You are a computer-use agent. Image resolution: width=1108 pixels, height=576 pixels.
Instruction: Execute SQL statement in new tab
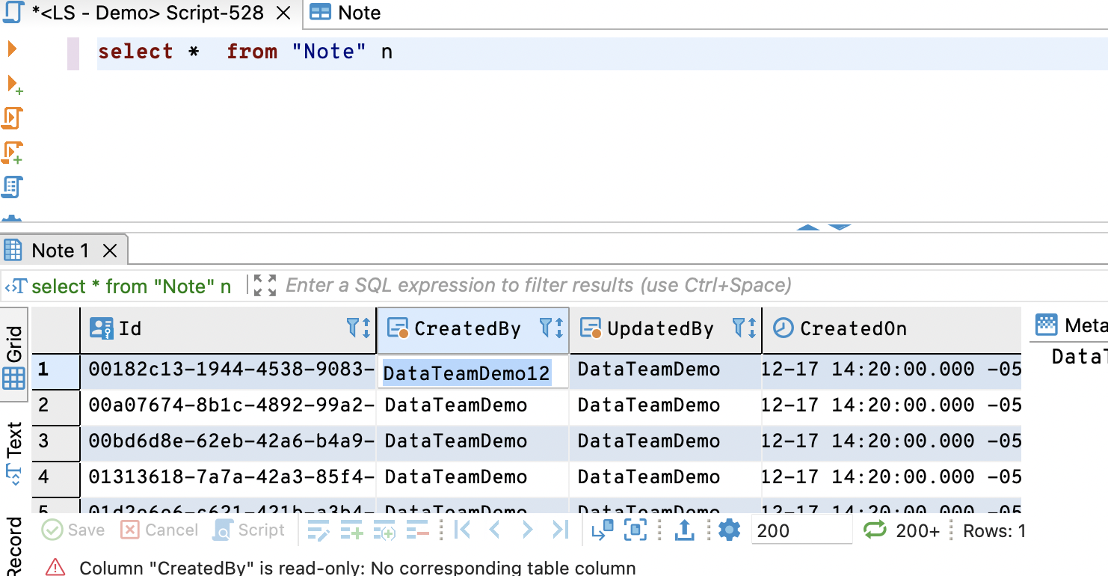[x=14, y=84]
